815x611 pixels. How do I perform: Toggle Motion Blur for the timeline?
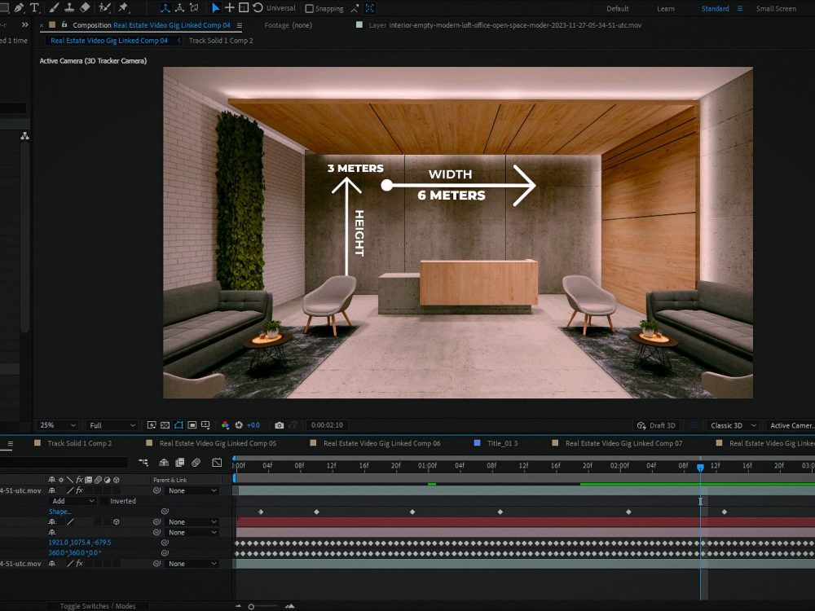(x=196, y=463)
